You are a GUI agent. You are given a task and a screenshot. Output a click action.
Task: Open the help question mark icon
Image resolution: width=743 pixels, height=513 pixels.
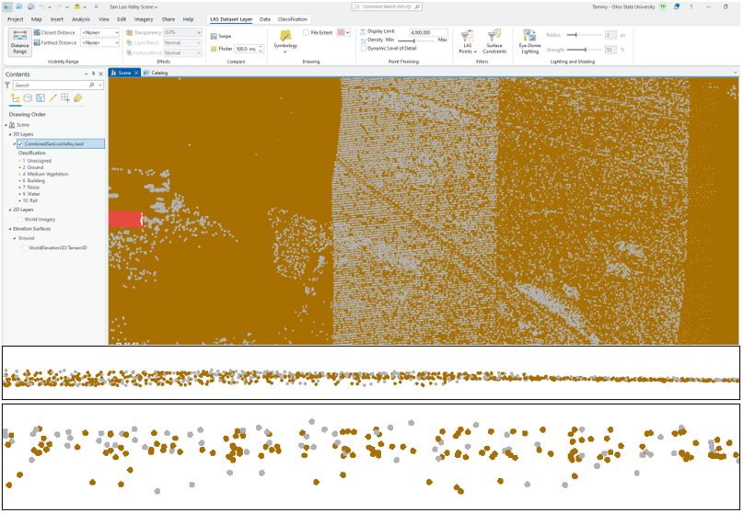(691, 6)
